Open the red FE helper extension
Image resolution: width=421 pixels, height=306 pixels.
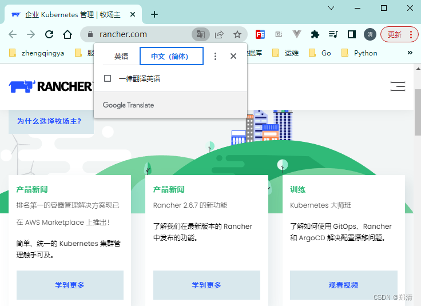point(260,34)
